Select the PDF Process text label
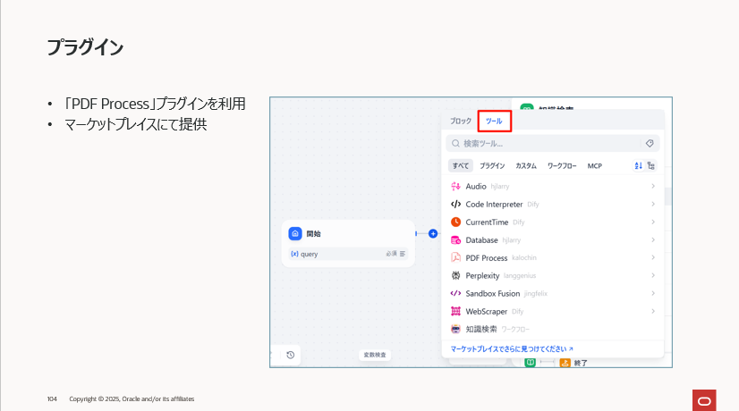This screenshot has width=739, height=411. tap(487, 258)
